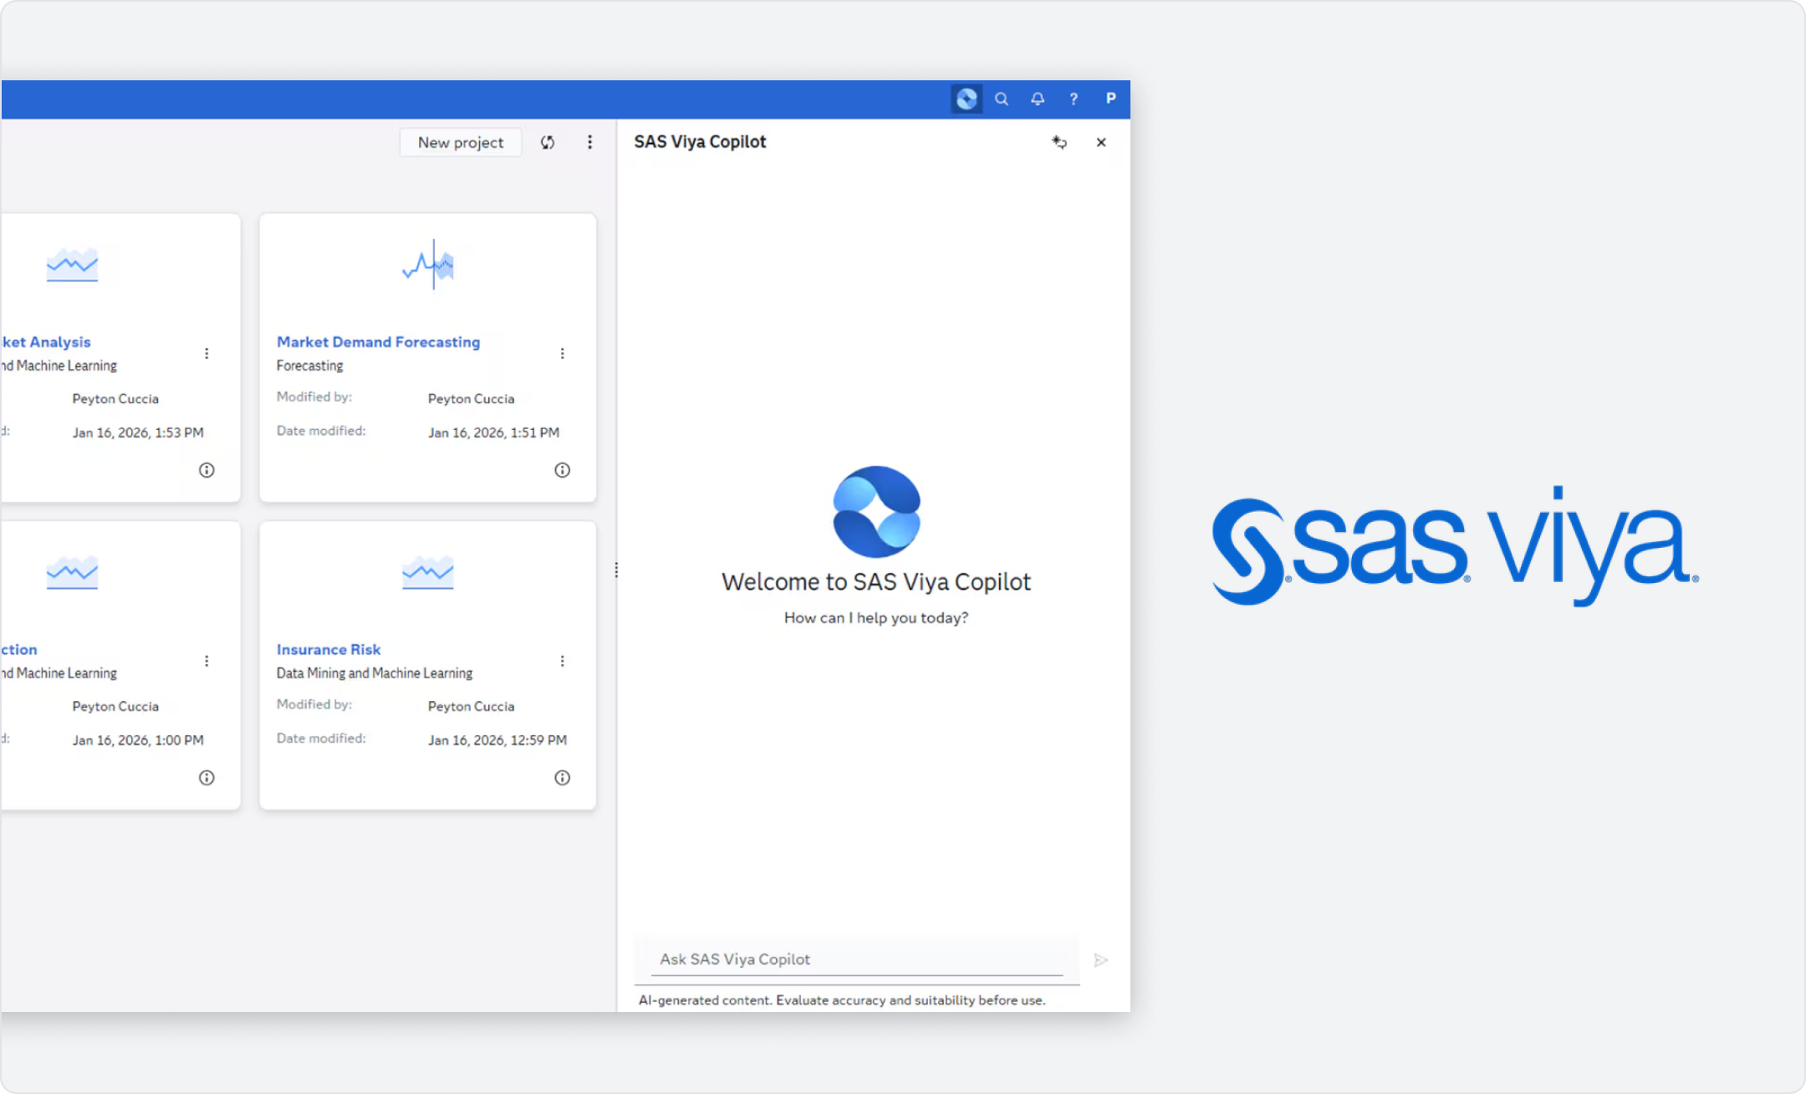
Task: Click the New project button
Action: (x=461, y=142)
